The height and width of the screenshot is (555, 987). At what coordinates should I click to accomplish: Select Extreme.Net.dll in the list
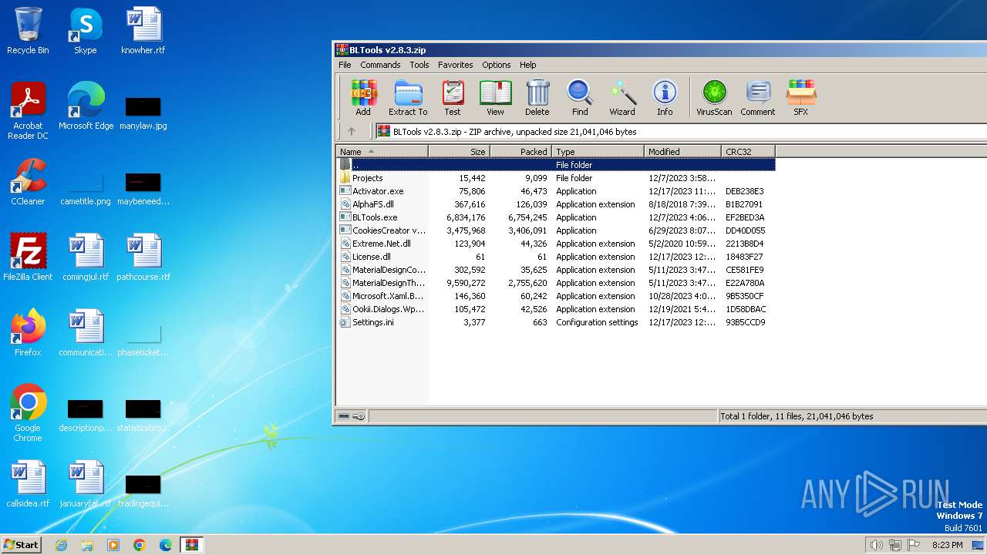tap(555, 244)
